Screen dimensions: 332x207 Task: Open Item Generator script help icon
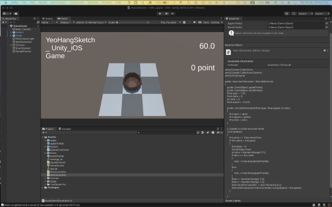point(325,50)
